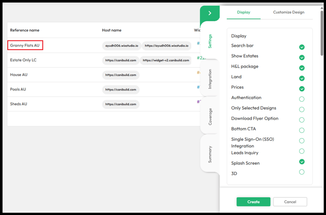Enable Only Selected Designs

(x=302, y=109)
